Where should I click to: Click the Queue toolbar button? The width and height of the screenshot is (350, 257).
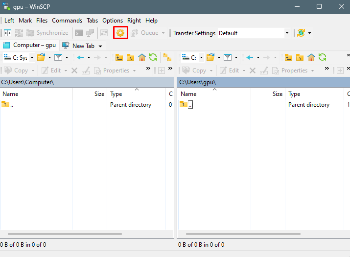click(x=145, y=33)
